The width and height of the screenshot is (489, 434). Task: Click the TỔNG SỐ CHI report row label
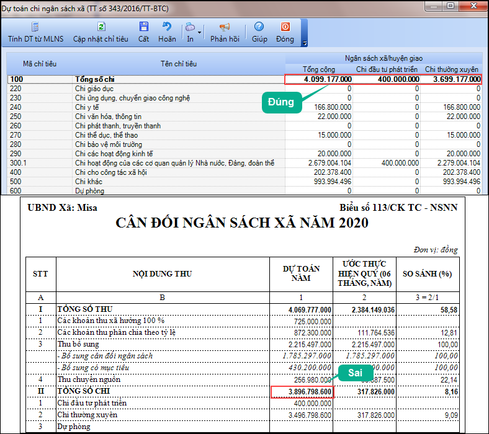84,391
